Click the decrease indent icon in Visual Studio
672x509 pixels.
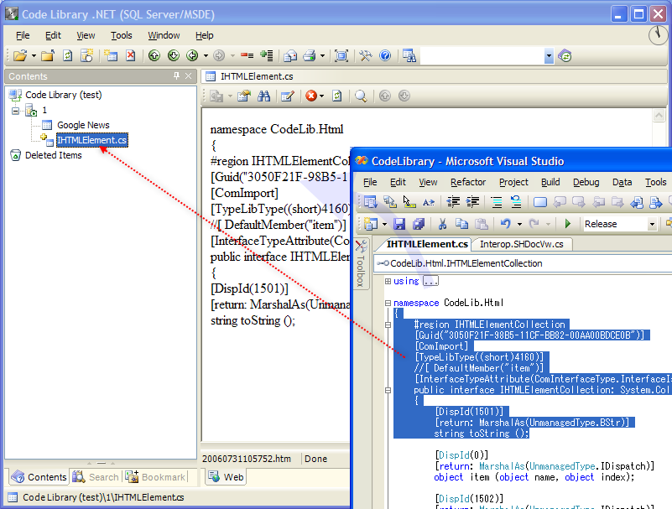[453, 201]
